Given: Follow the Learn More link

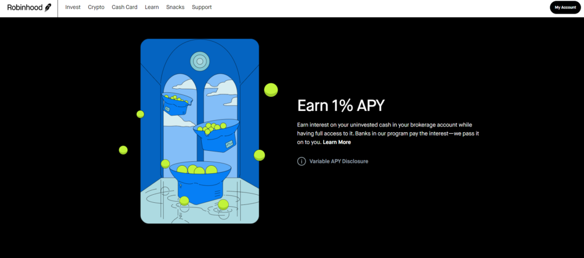Looking at the screenshot, I should click(336, 142).
